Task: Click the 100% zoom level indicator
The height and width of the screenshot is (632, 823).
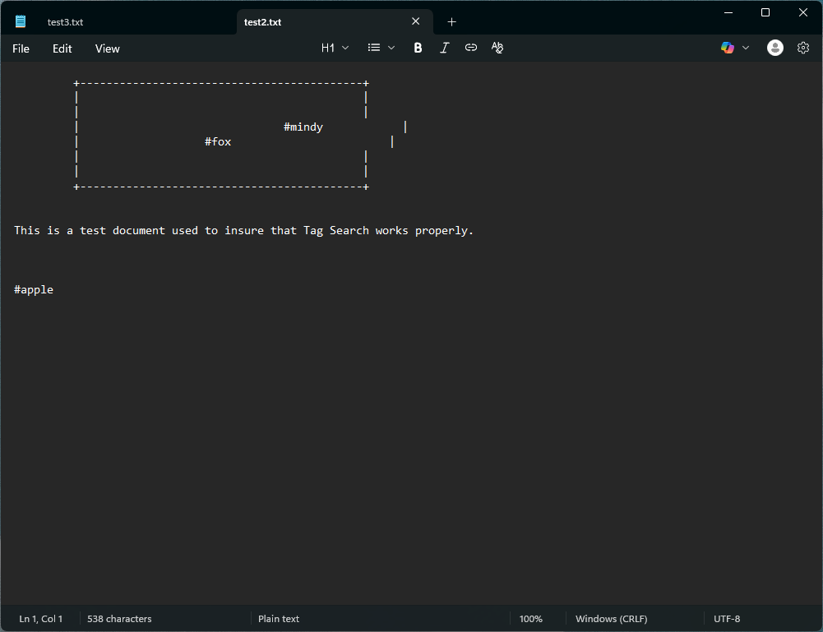Action: (x=530, y=619)
